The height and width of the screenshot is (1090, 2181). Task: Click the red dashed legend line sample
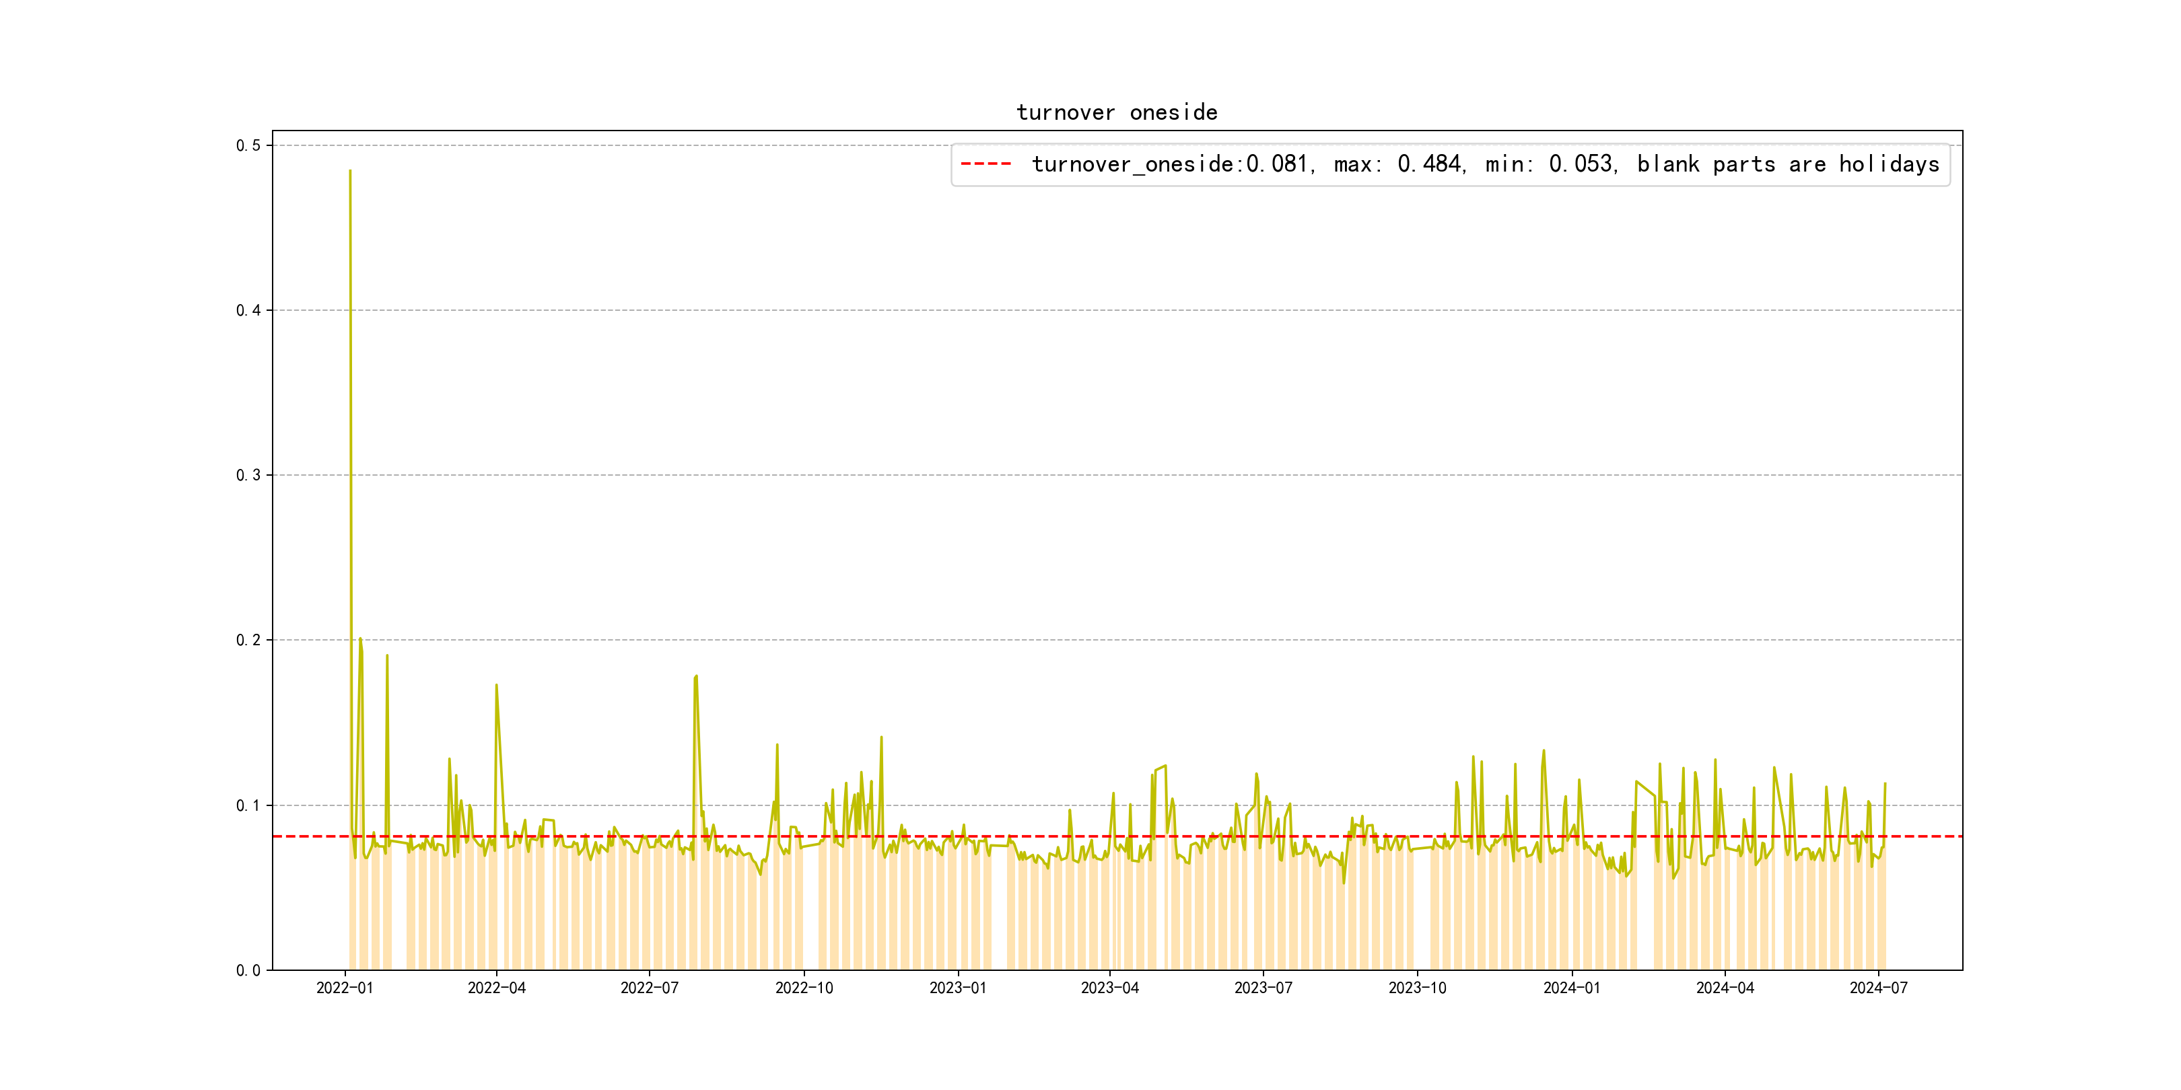point(985,164)
